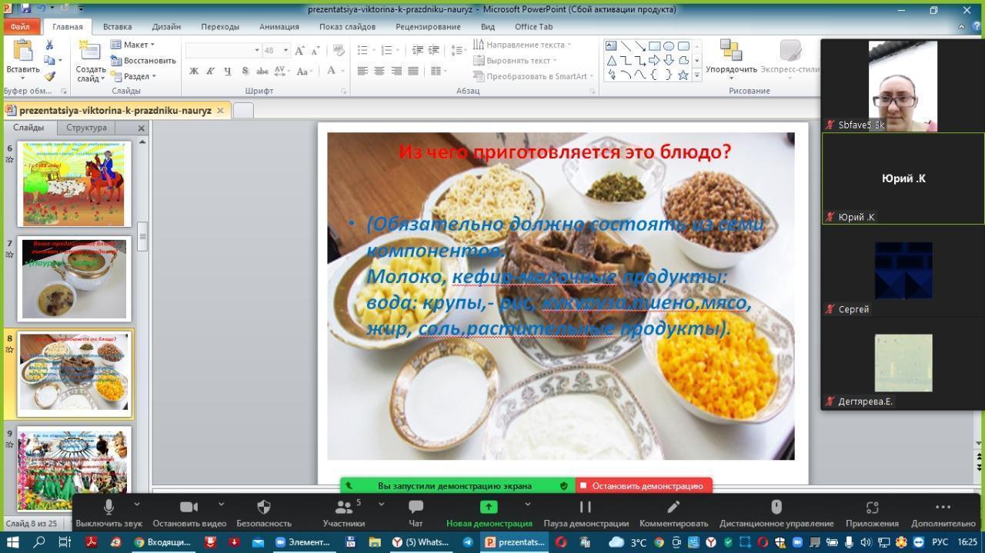985x553 pixels.
Task: Click the Вставить paste icon
Action: click(22, 52)
